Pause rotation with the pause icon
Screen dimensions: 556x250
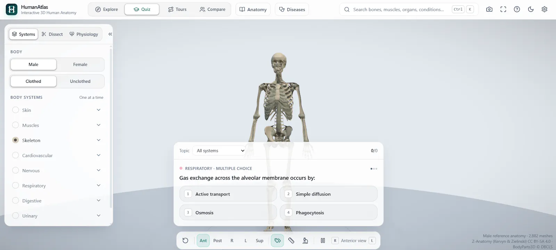coord(323,241)
